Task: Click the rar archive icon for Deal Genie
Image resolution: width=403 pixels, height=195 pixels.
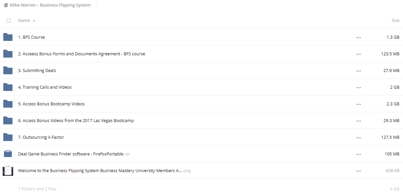Action: 8,154
